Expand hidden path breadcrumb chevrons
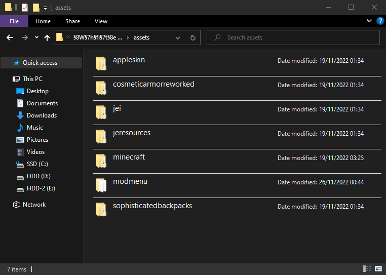The width and height of the screenshot is (386, 275). [x=68, y=37]
